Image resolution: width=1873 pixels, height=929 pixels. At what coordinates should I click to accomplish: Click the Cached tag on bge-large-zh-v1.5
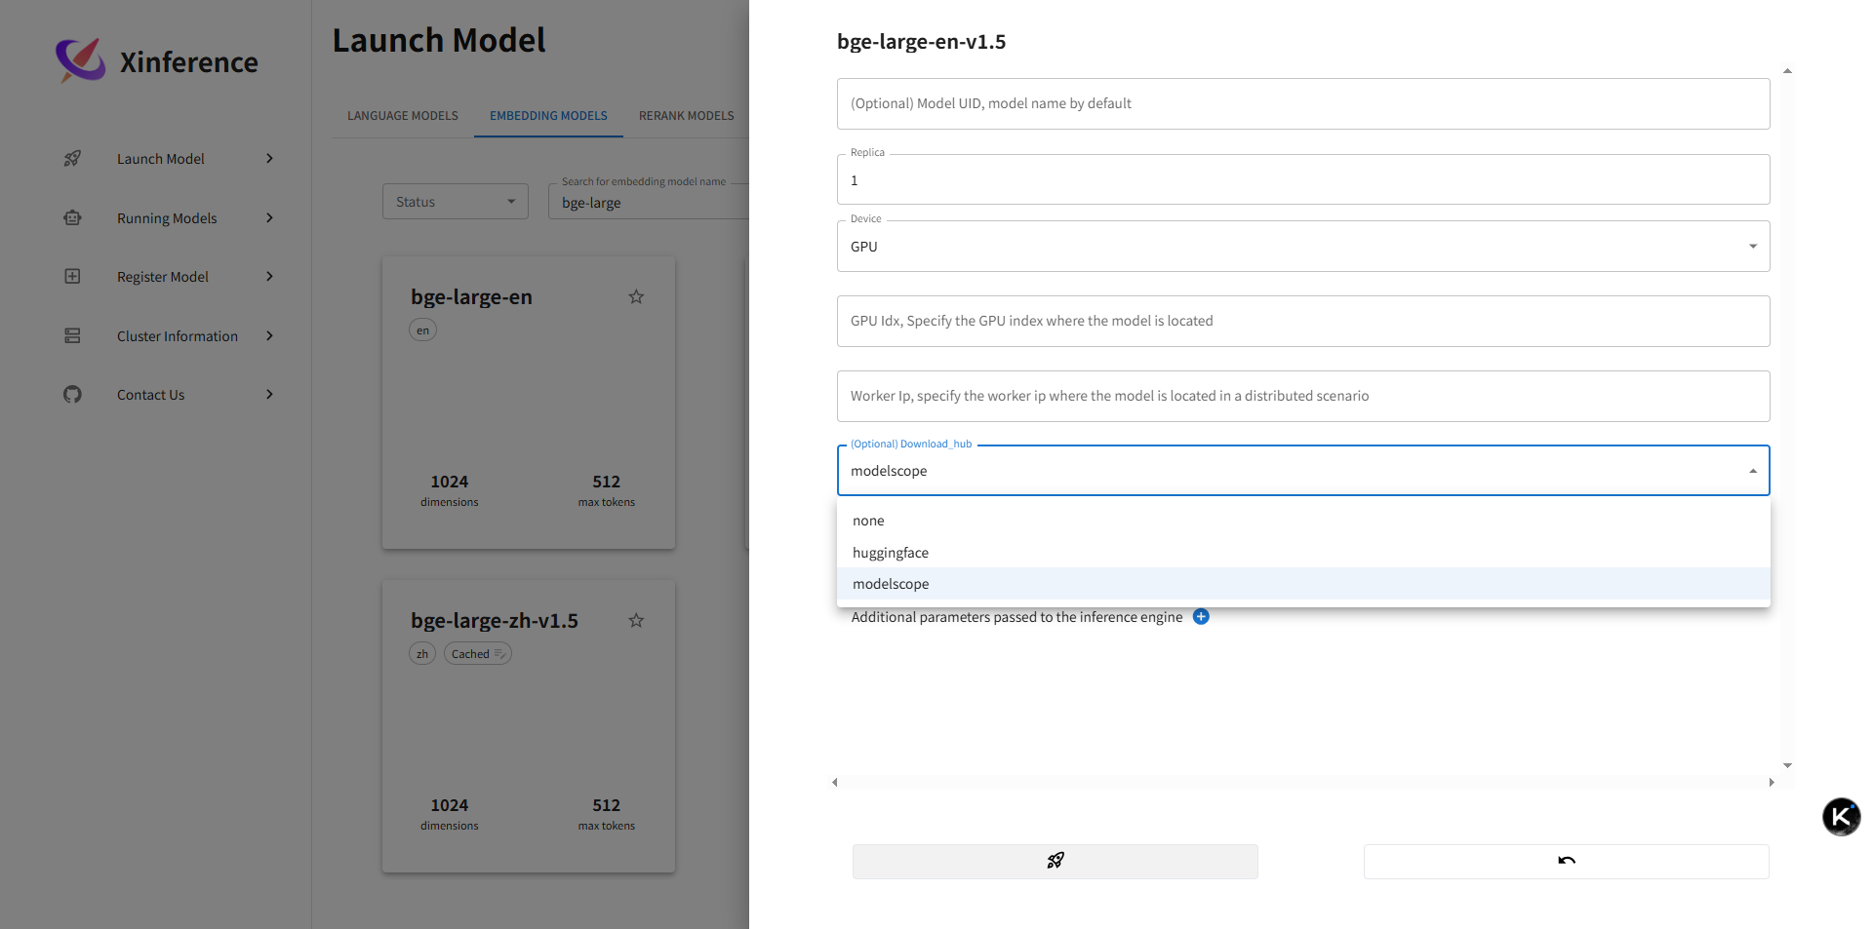[478, 653]
